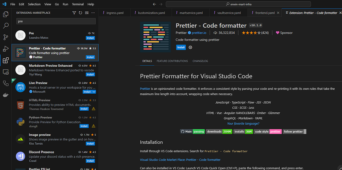The height and width of the screenshot is (170, 342).
Task: Refresh the extensions marketplace list
Action: point(80,12)
